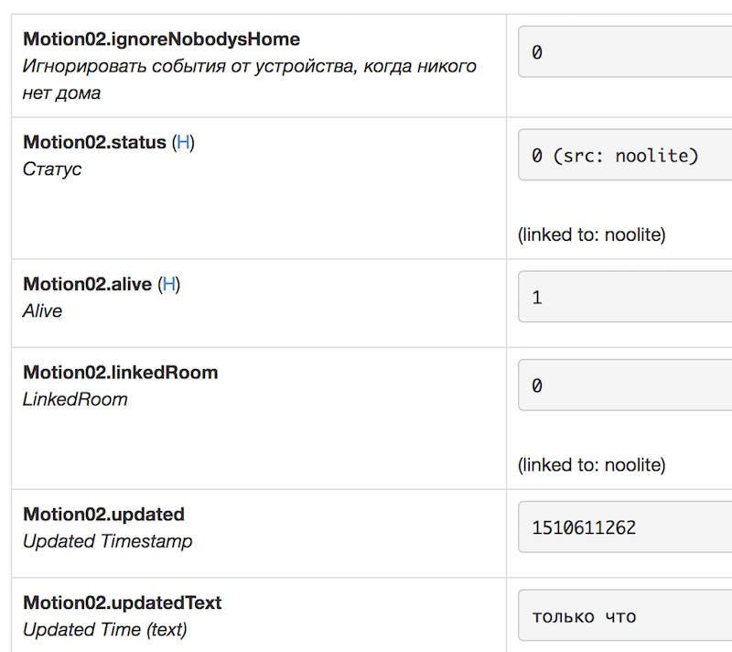Click the Motion02.status property label
The height and width of the screenshot is (652, 732).
coord(94,143)
